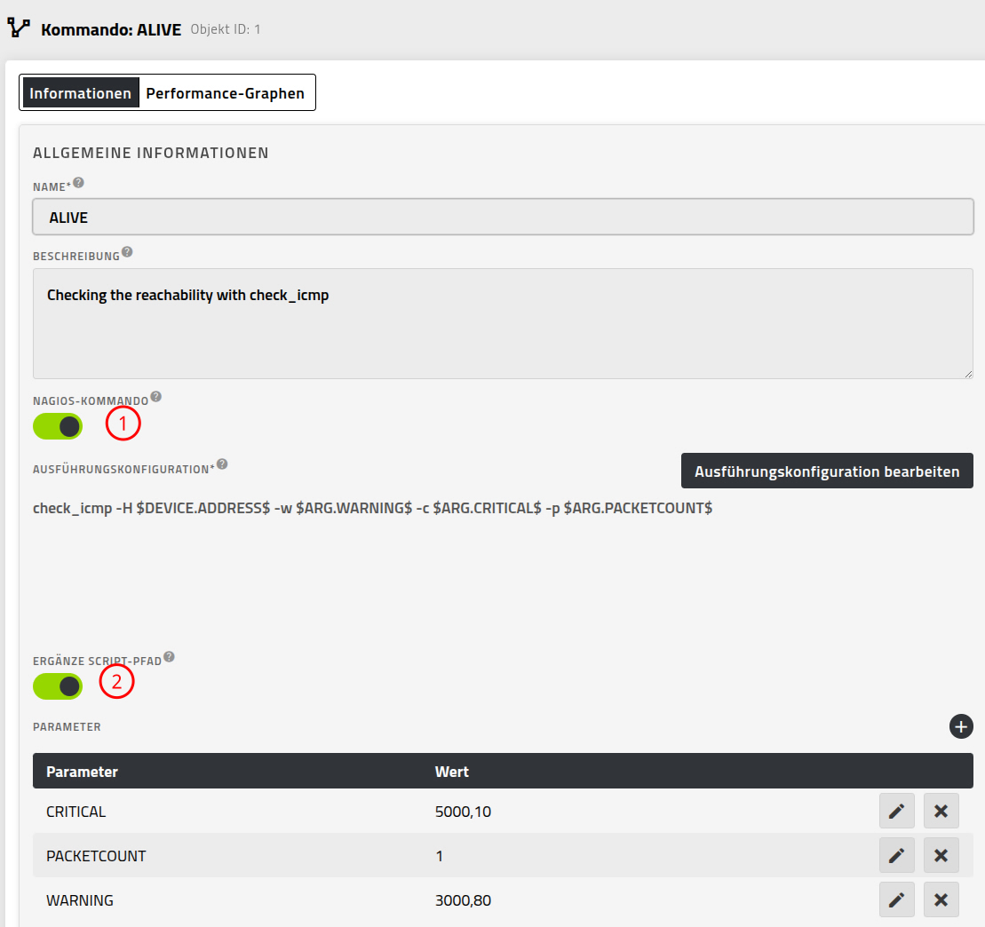Image resolution: width=985 pixels, height=927 pixels.
Task: Focus the NAME field containing ALIVE
Action: pyautogui.click(x=504, y=218)
